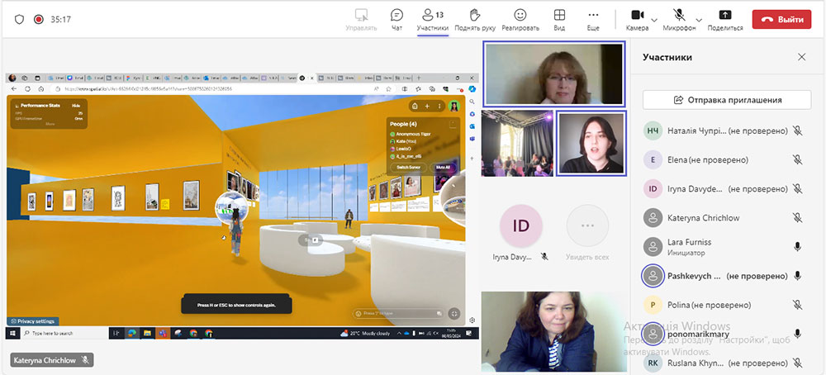Screen dimensions: 826x375
Task: Click More under Performance Stats
Action: tap(50, 124)
